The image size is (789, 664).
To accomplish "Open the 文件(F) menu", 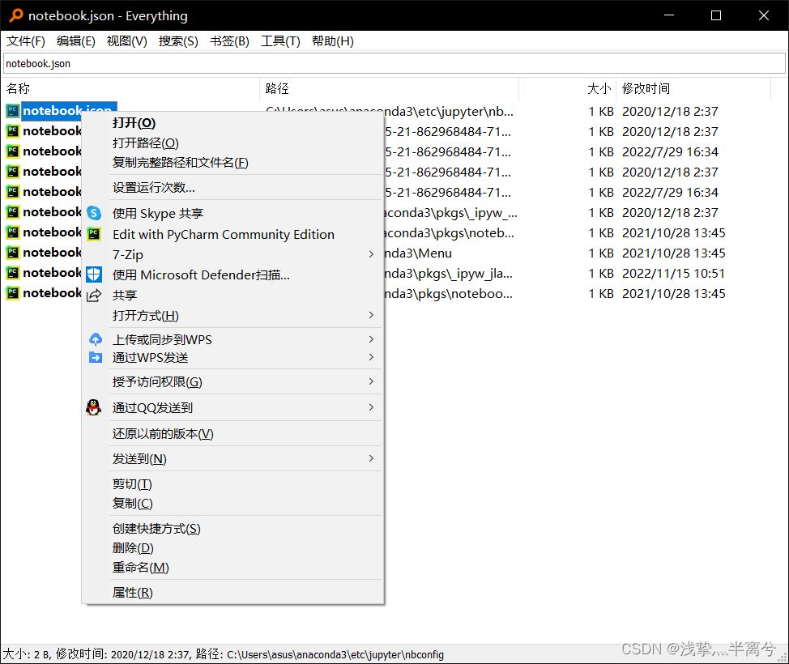I will 26,41.
